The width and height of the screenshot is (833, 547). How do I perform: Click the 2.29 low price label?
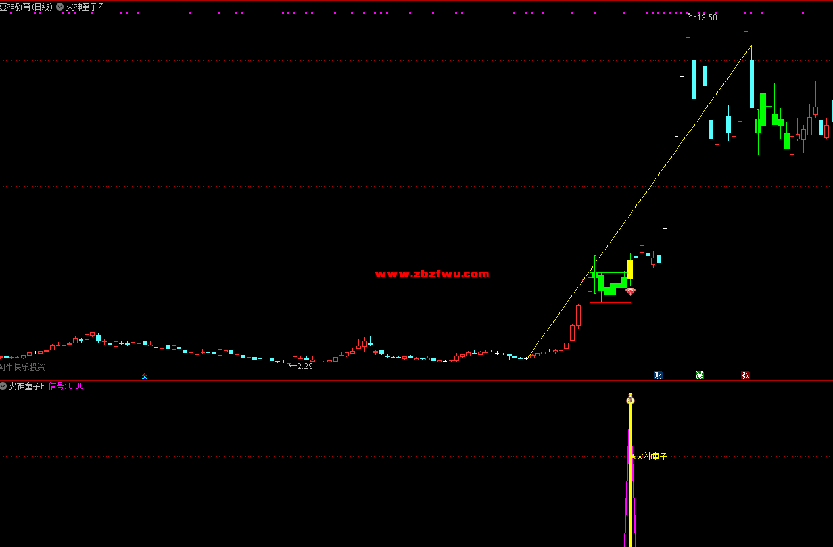pyautogui.click(x=304, y=366)
